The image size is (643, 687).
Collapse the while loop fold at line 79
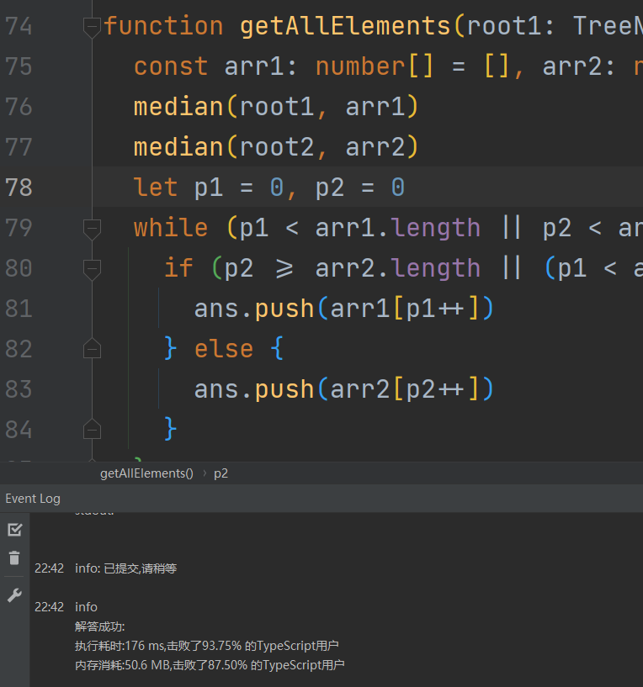pyautogui.click(x=92, y=230)
